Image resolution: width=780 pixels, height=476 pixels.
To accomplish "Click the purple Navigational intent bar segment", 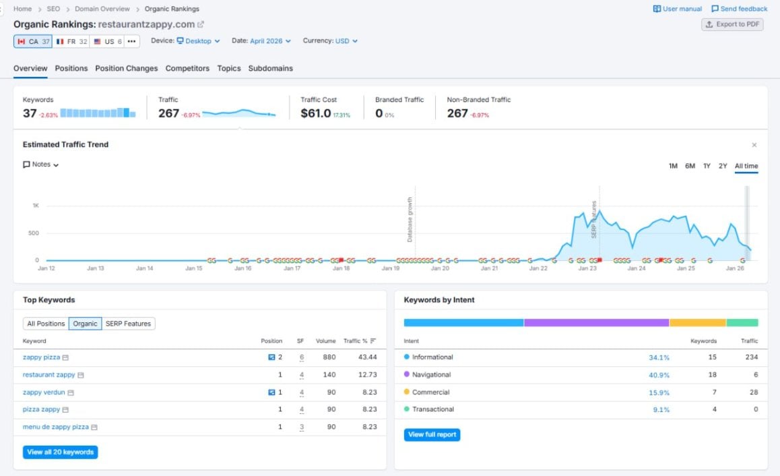I will pyautogui.click(x=596, y=323).
